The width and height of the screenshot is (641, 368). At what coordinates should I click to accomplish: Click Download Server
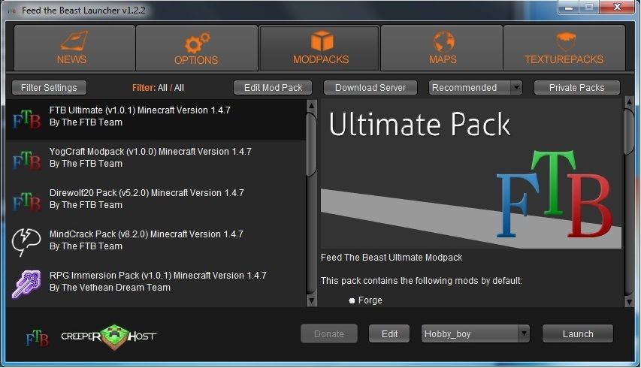click(370, 87)
